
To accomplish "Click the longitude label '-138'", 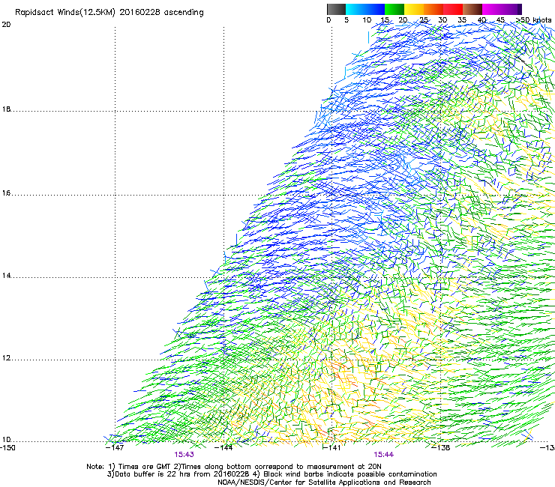I will tap(441, 448).
